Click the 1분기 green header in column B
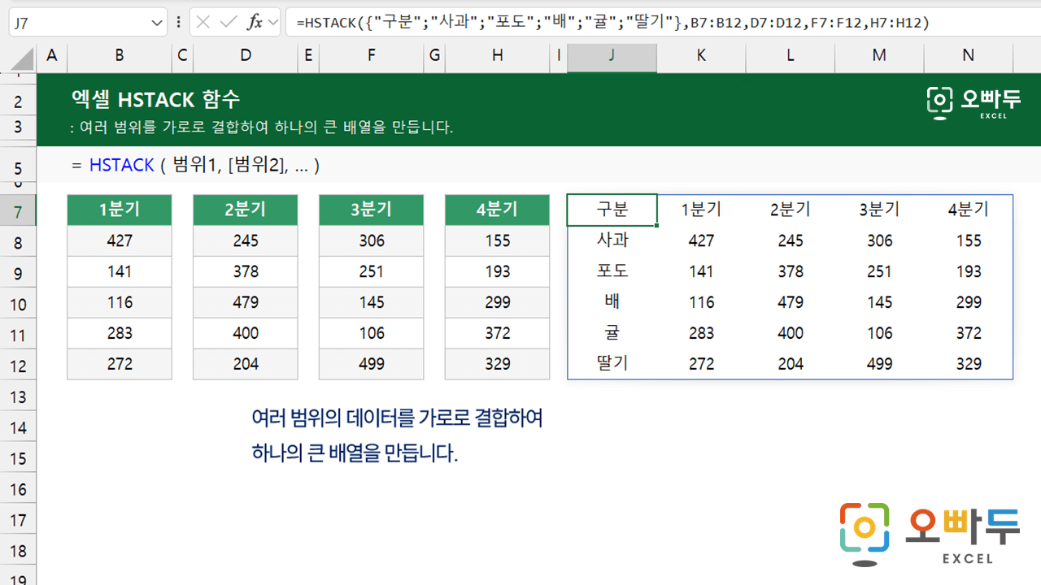Viewport: 1041px width, 585px height. (x=120, y=210)
